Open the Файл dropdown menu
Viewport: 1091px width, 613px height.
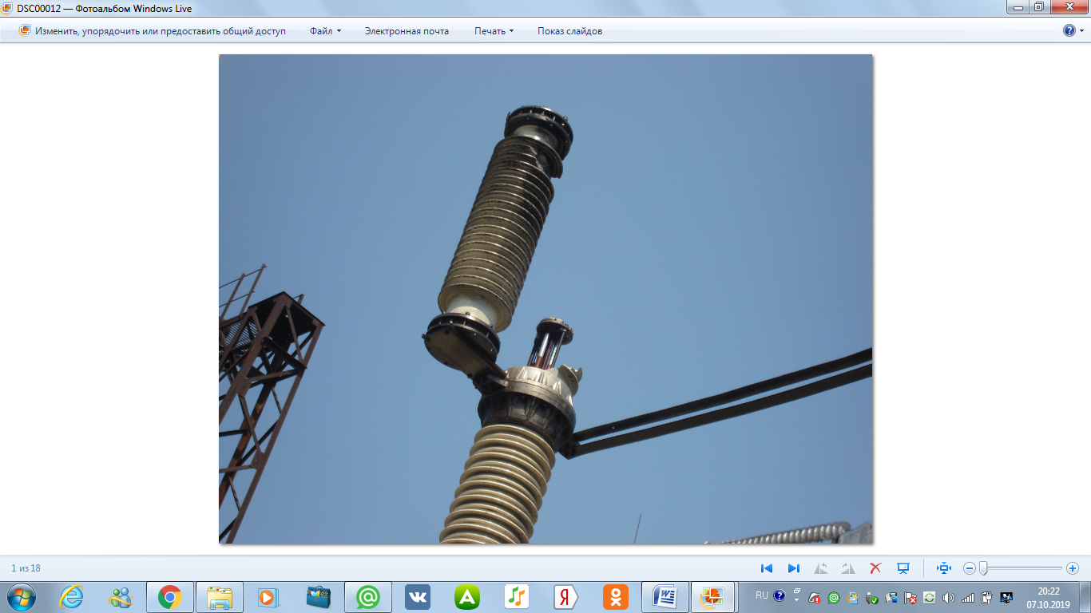[325, 31]
